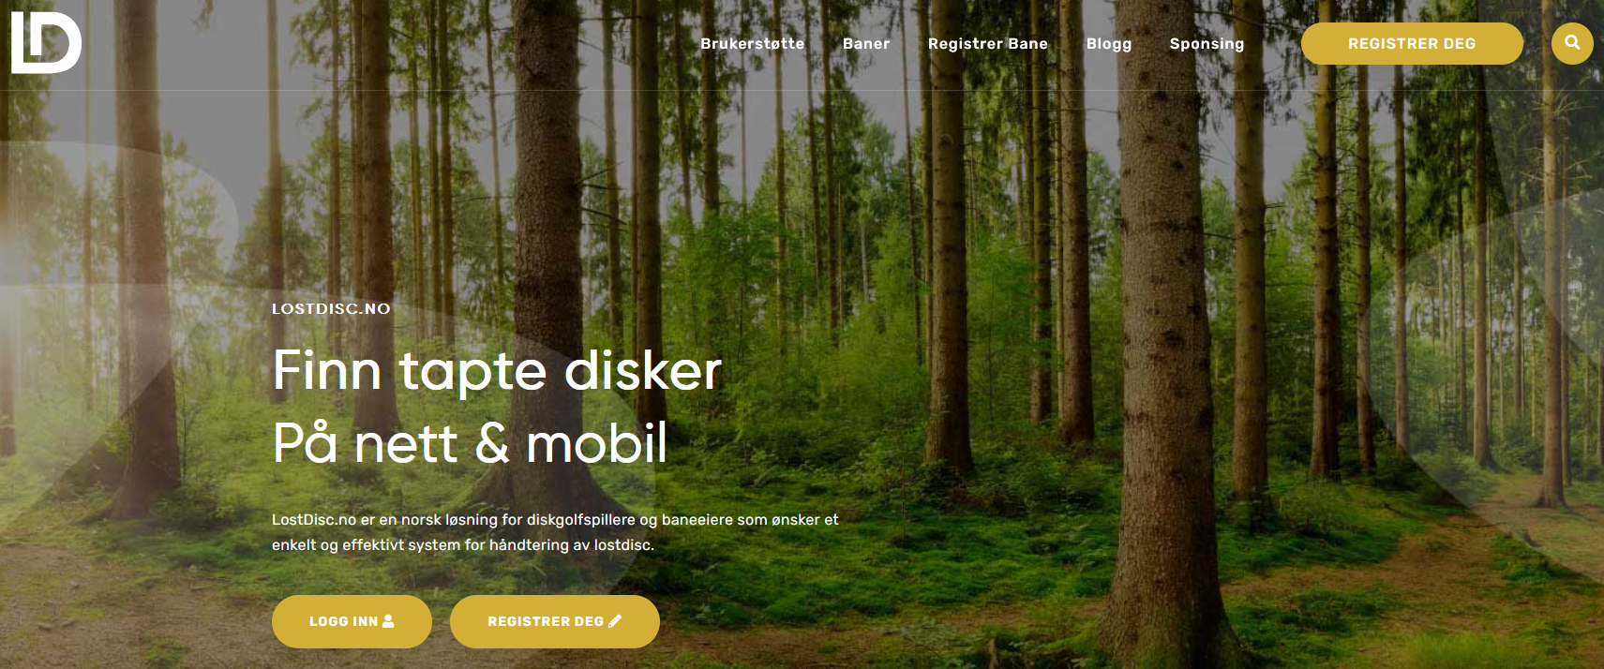The width and height of the screenshot is (1604, 669).
Task: Open the Brukerstøtte menu item
Action: (752, 43)
